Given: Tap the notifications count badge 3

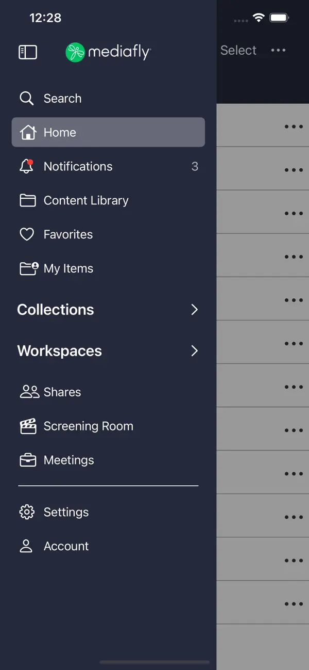Looking at the screenshot, I should tap(195, 166).
